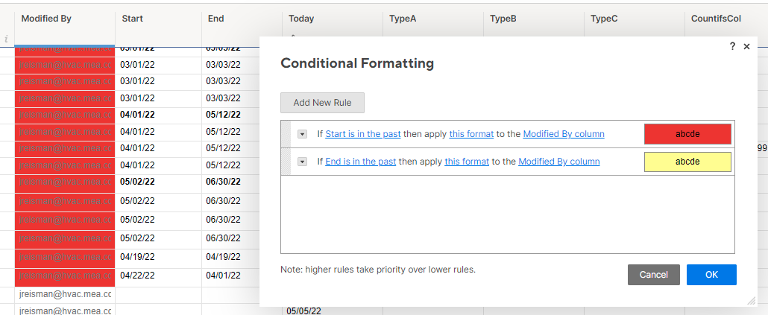768x315 pixels.
Task: Open 'this format' link in End rule
Action: [467, 161]
